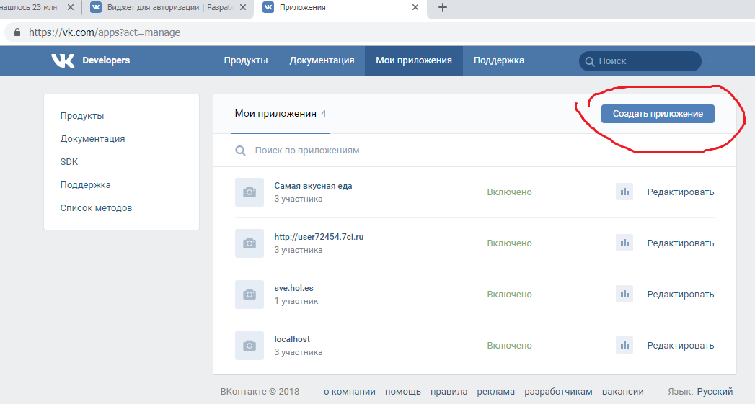Click '1 участник' under sve.hol.es

[296, 301]
